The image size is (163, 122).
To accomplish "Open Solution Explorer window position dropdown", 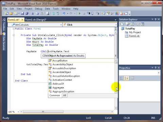I will [152, 19].
